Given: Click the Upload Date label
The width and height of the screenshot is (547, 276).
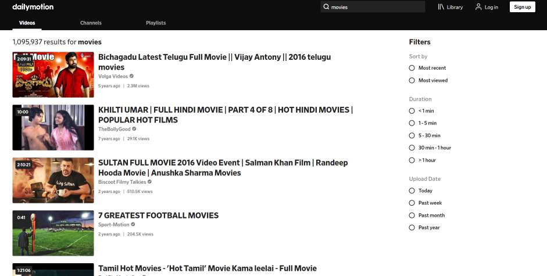Looking at the screenshot, I should point(424,178).
